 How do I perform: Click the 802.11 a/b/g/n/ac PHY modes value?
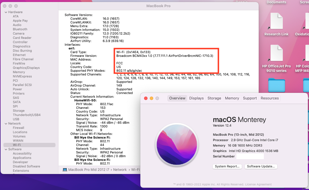(129, 71)
